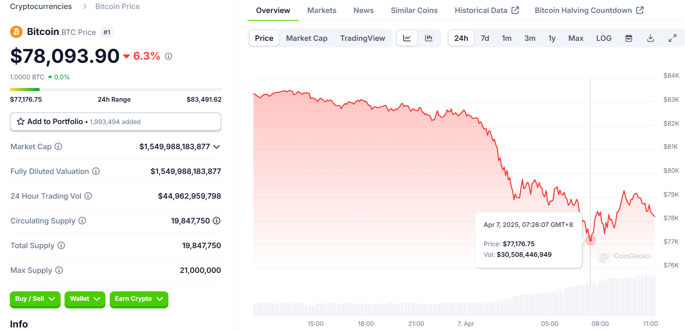Open the Overview tab

pos(273,11)
